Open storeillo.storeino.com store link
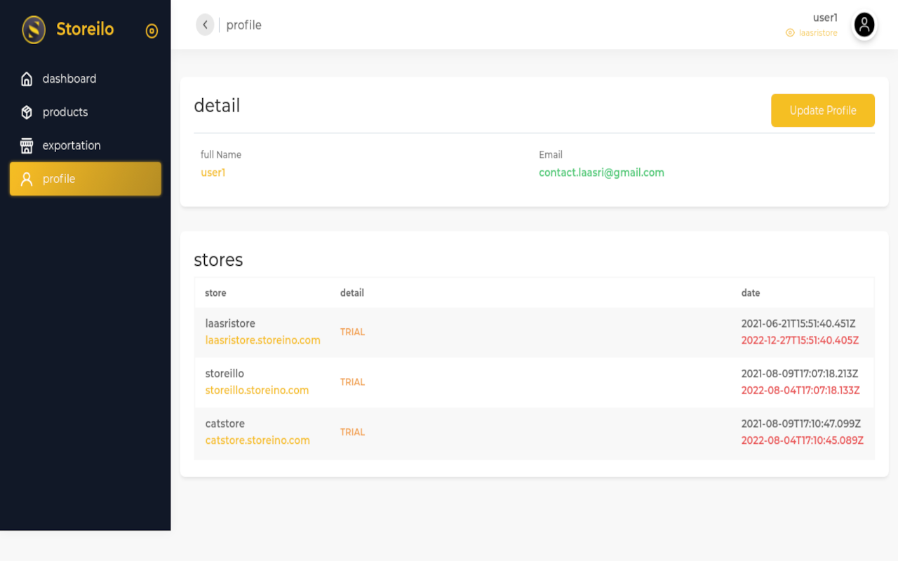The width and height of the screenshot is (898, 561). click(257, 390)
